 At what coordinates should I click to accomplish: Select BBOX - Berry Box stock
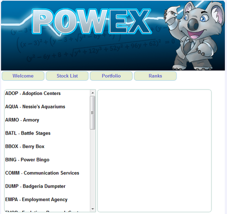(25, 146)
